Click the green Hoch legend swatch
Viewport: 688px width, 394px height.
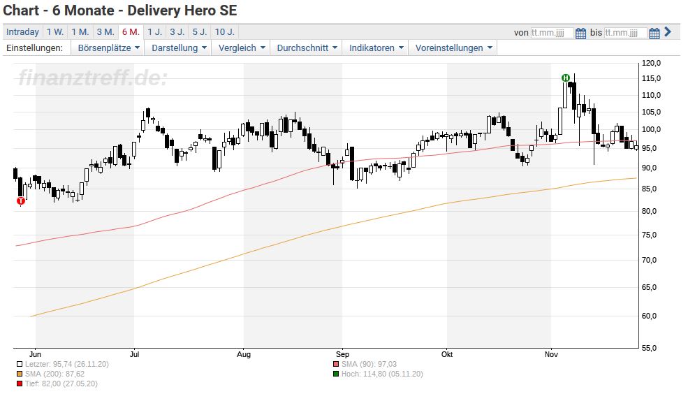point(336,374)
